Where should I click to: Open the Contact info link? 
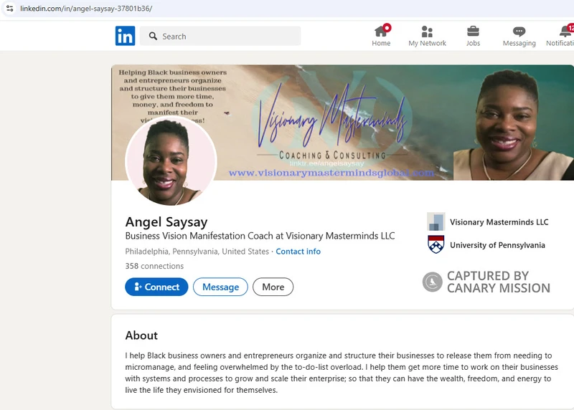click(298, 252)
